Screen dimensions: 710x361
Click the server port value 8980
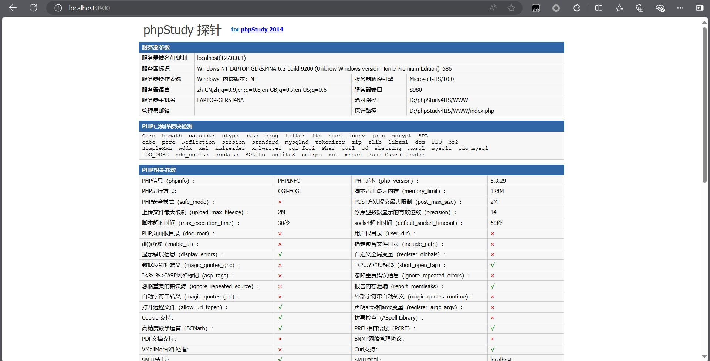click(416, 90)
